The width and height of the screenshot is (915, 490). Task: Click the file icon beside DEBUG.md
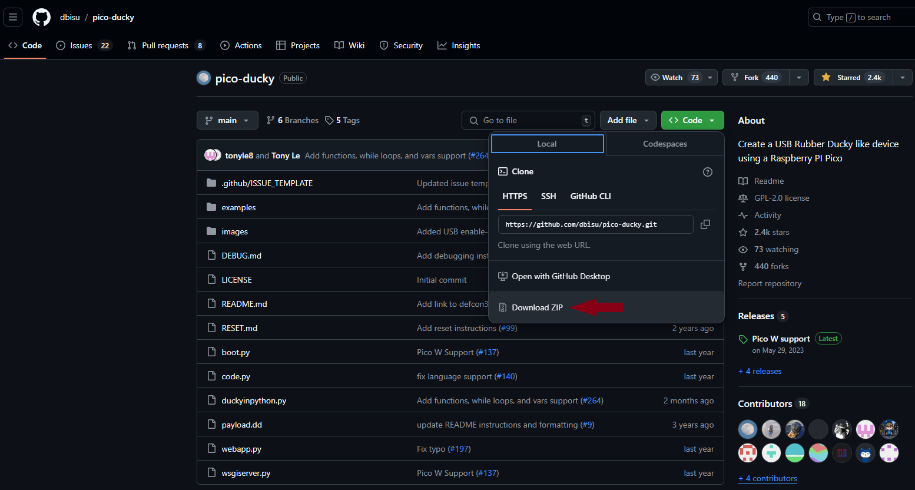[x=211, y=255]
